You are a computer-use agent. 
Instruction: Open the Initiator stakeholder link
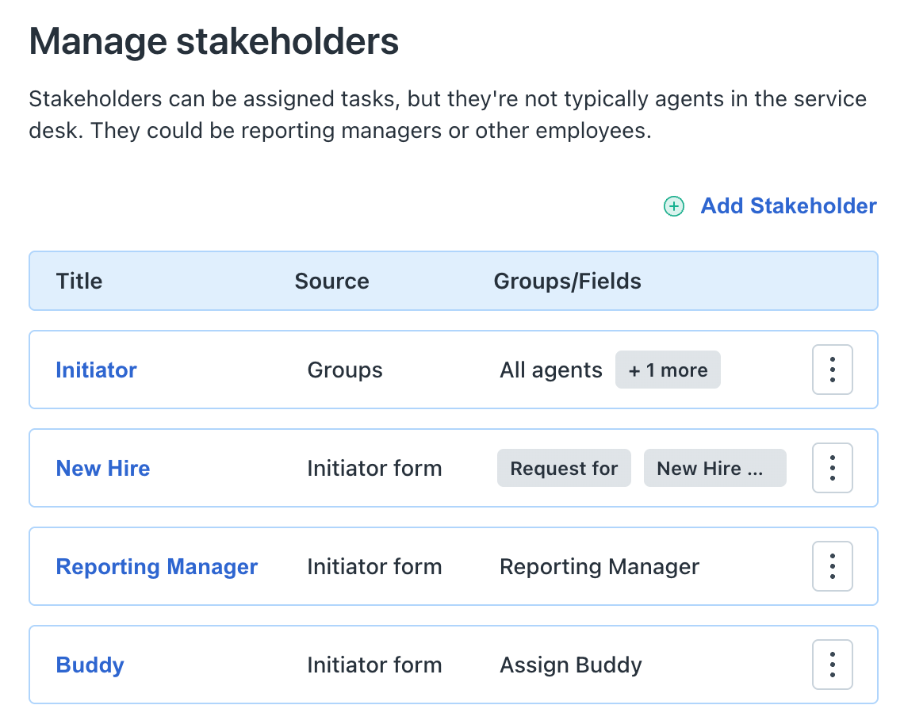pyautogui.click(x=96, y=370)
